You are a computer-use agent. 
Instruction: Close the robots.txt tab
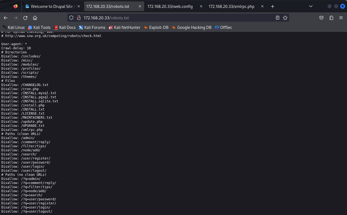click(x=140, y=7)
